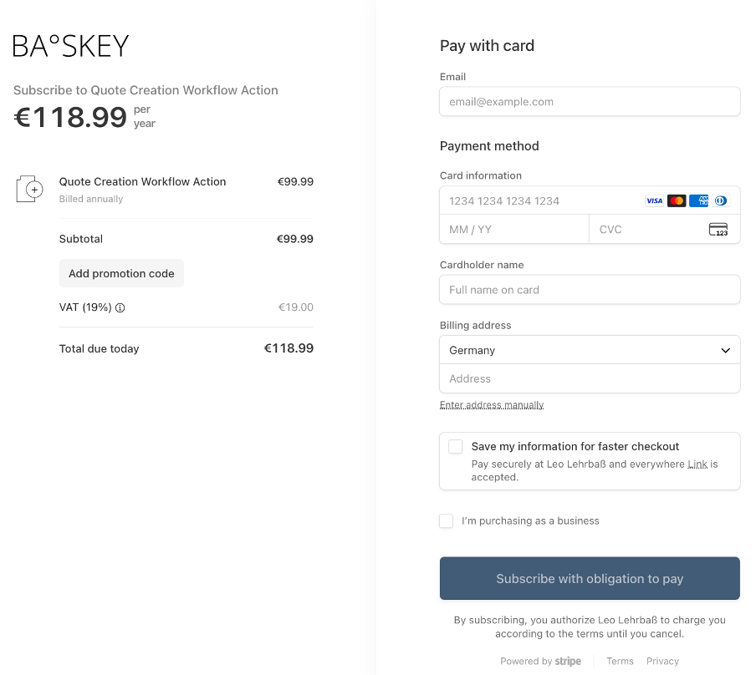Click the Mastercard logo icon
This screenshot has height=675, width=756.
(x=677, y=200)
